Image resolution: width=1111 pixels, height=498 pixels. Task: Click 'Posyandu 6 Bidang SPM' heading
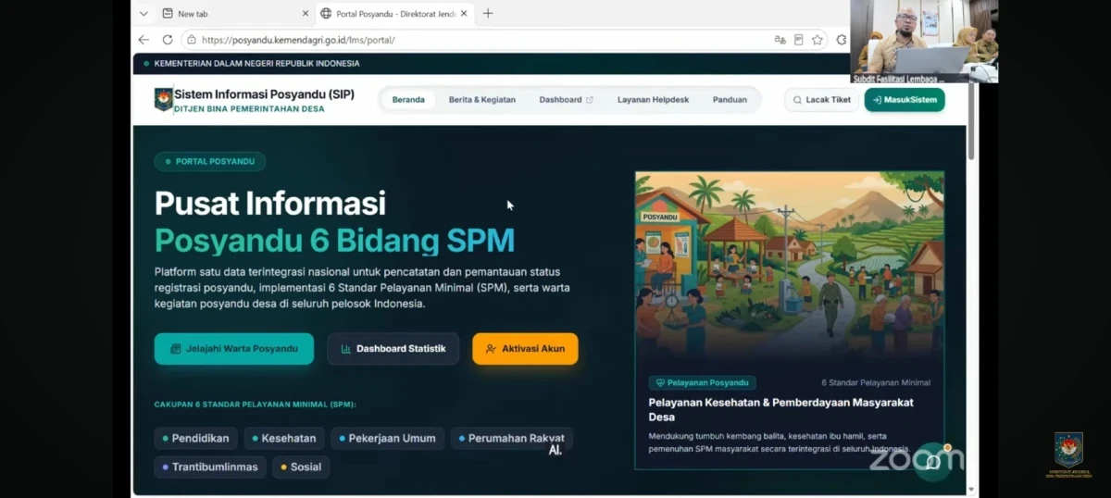334,240
